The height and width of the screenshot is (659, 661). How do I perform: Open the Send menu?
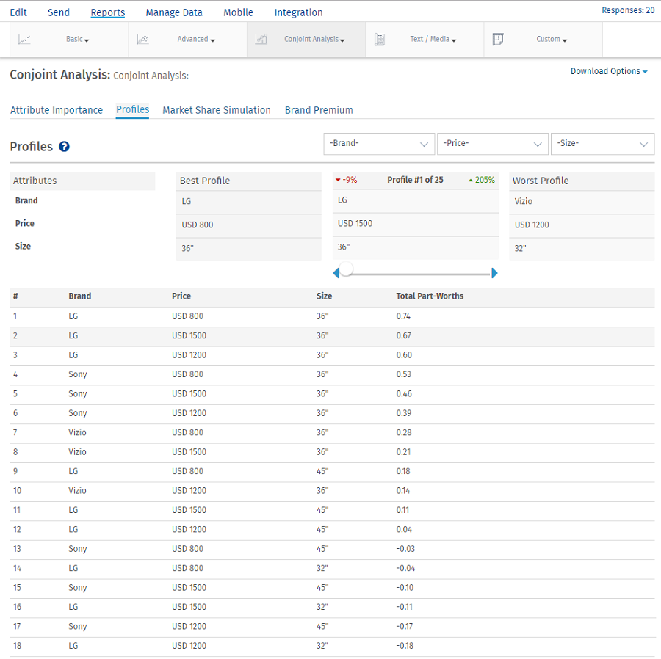click(59, 12)
